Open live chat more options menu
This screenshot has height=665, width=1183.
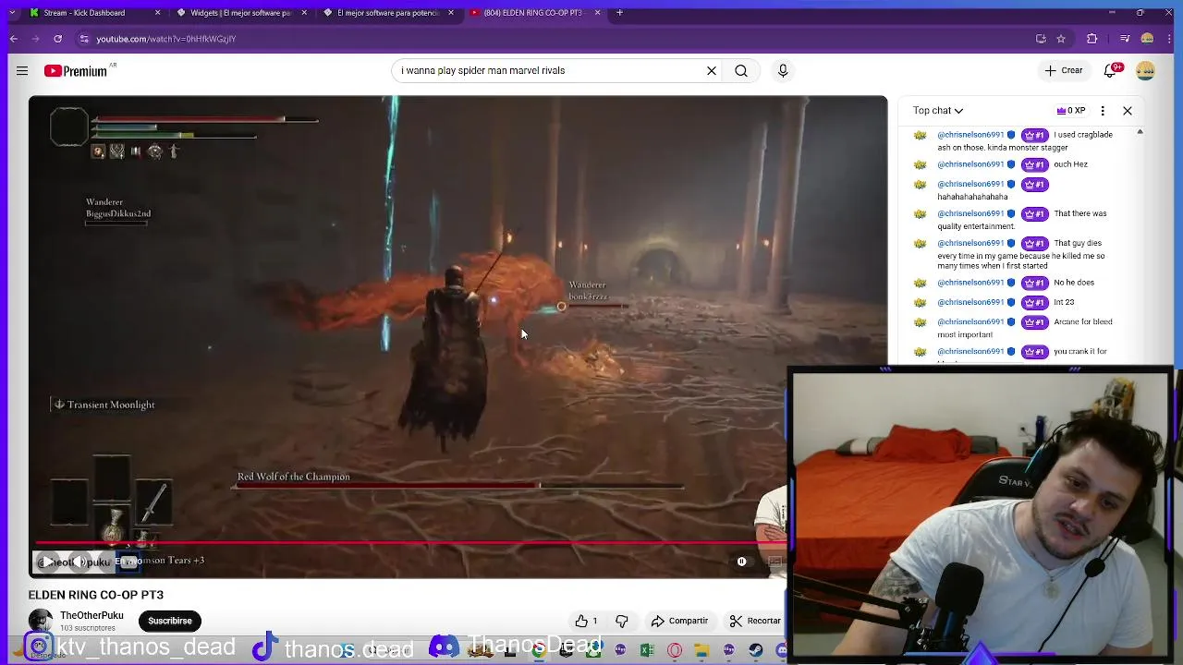[x=1103, y=111]
